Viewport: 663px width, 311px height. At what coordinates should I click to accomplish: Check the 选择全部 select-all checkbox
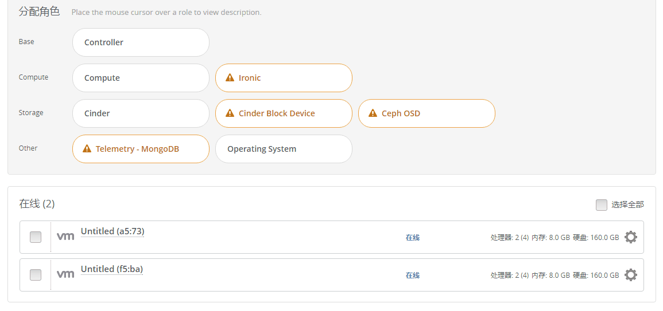[601, 204]
